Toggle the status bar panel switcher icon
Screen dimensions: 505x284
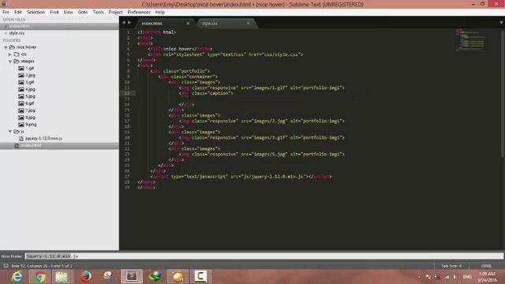pyautogui.click(x=6, y=266)
